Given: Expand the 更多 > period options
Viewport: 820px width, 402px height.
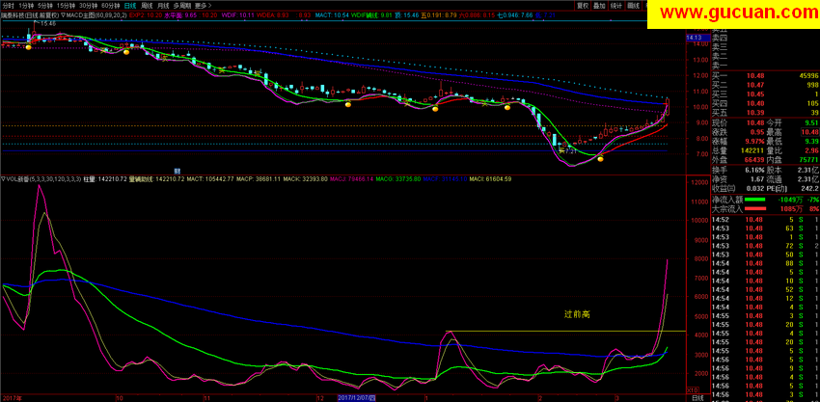Looking at the screenshot, I should [x=202, y=5].
